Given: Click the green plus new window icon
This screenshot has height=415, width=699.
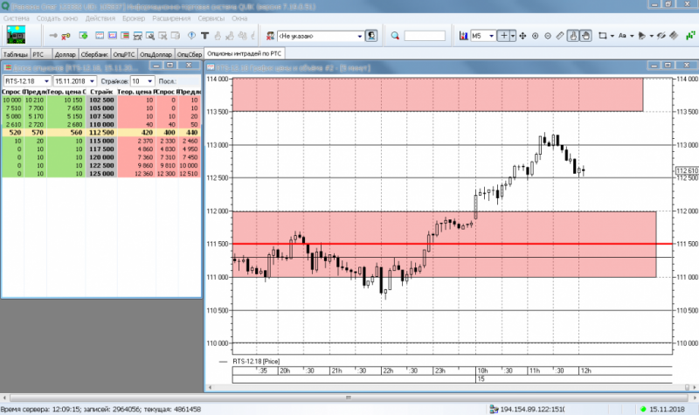Looking at the screenshot, I should pos(83,36).
